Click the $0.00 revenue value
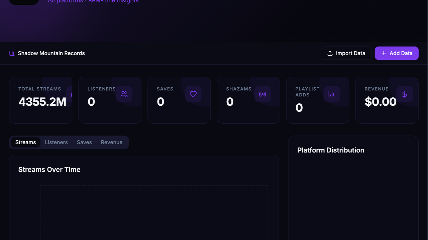 point(381,102)
